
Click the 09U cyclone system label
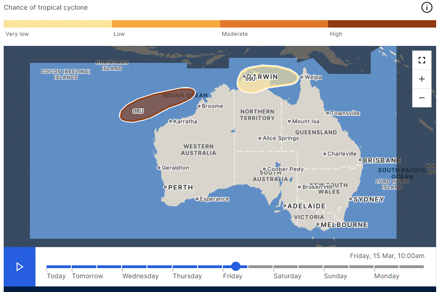click(x=251, y=79)
